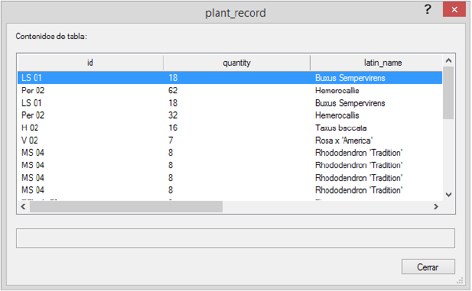Select the highlighted LS 01 row
Viewport: 472px width, 291px height.
[230, 78]
